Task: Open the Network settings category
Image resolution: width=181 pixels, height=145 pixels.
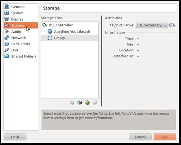Action: coord(21,38)
